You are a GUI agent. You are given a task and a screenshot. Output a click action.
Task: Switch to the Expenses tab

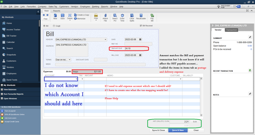coord(57,71)
